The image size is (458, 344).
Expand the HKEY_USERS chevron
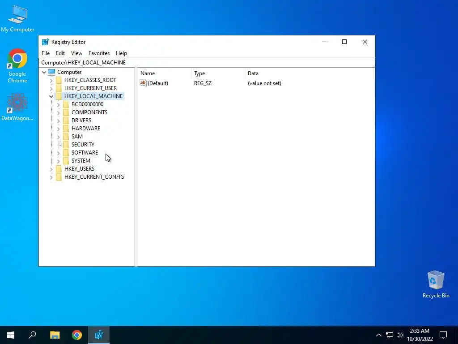[x=51, y=169]
